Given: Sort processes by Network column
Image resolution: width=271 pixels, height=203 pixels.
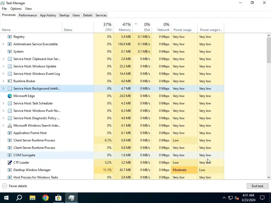Looking at the screenshot, I should click(162, 27).
